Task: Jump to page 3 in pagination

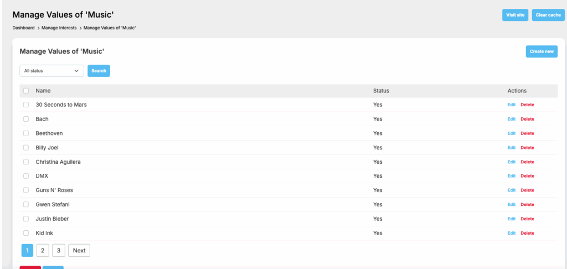Action: point(58,251)
